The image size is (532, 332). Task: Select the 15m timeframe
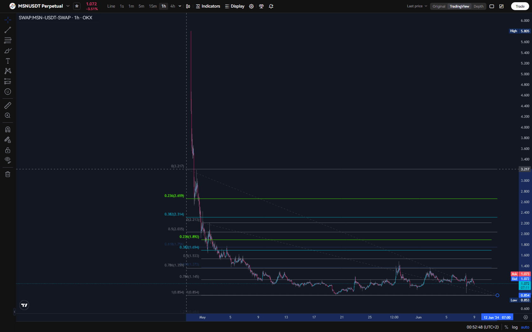tap(153, 6)
